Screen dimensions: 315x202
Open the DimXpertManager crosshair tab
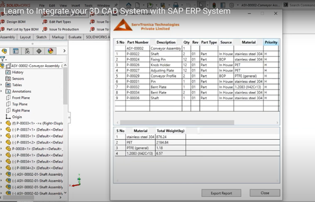click(39, 51)
